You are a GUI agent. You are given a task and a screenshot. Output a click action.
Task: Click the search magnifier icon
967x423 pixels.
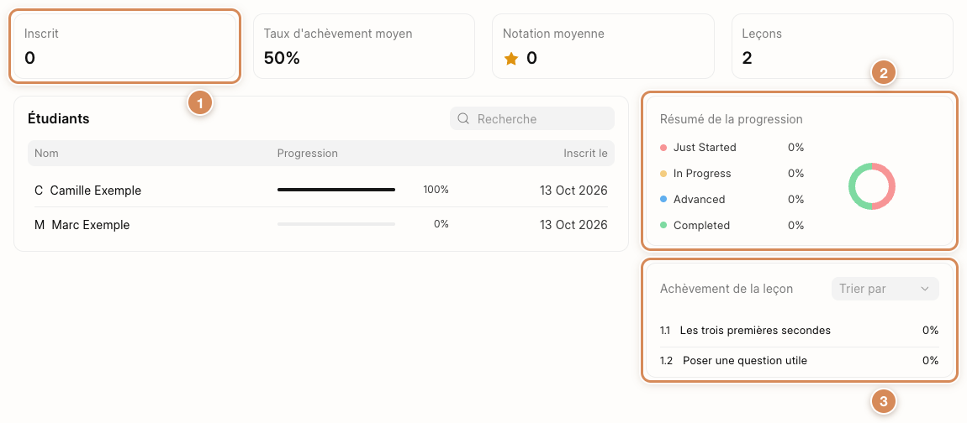tap(464, 119)
